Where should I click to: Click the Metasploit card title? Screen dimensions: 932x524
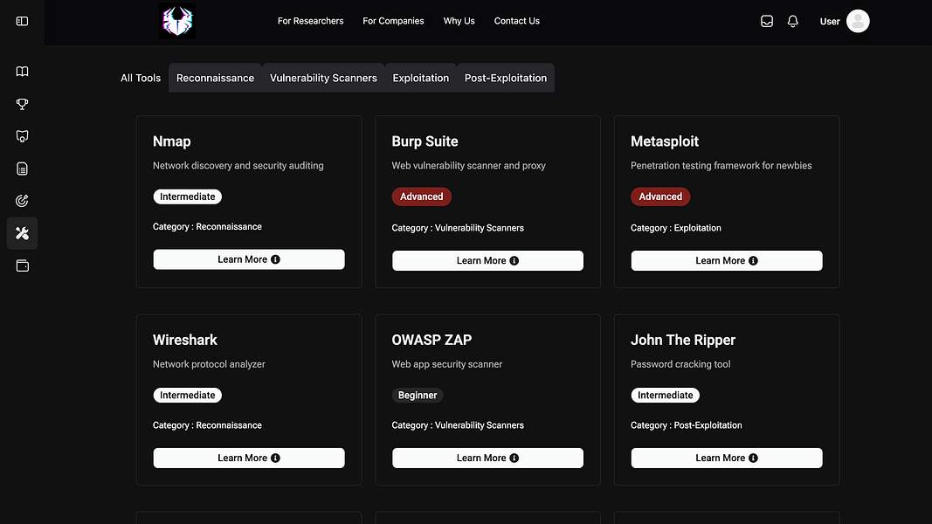[x=665, y=141]
